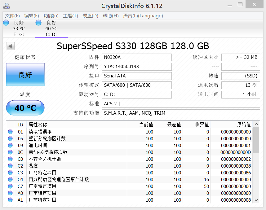Open the 硬盘(D) menu
Screen dimensions: 266x210
tap(90, 16)
